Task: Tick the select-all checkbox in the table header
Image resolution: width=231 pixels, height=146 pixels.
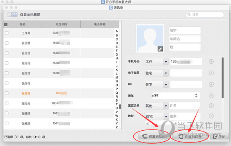Action: pyautogui.click(x=6, y=24)
